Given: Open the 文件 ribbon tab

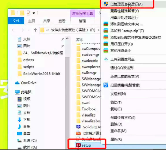Looking at the screenshot, I should pyautogui.click(x=16, y=21).
